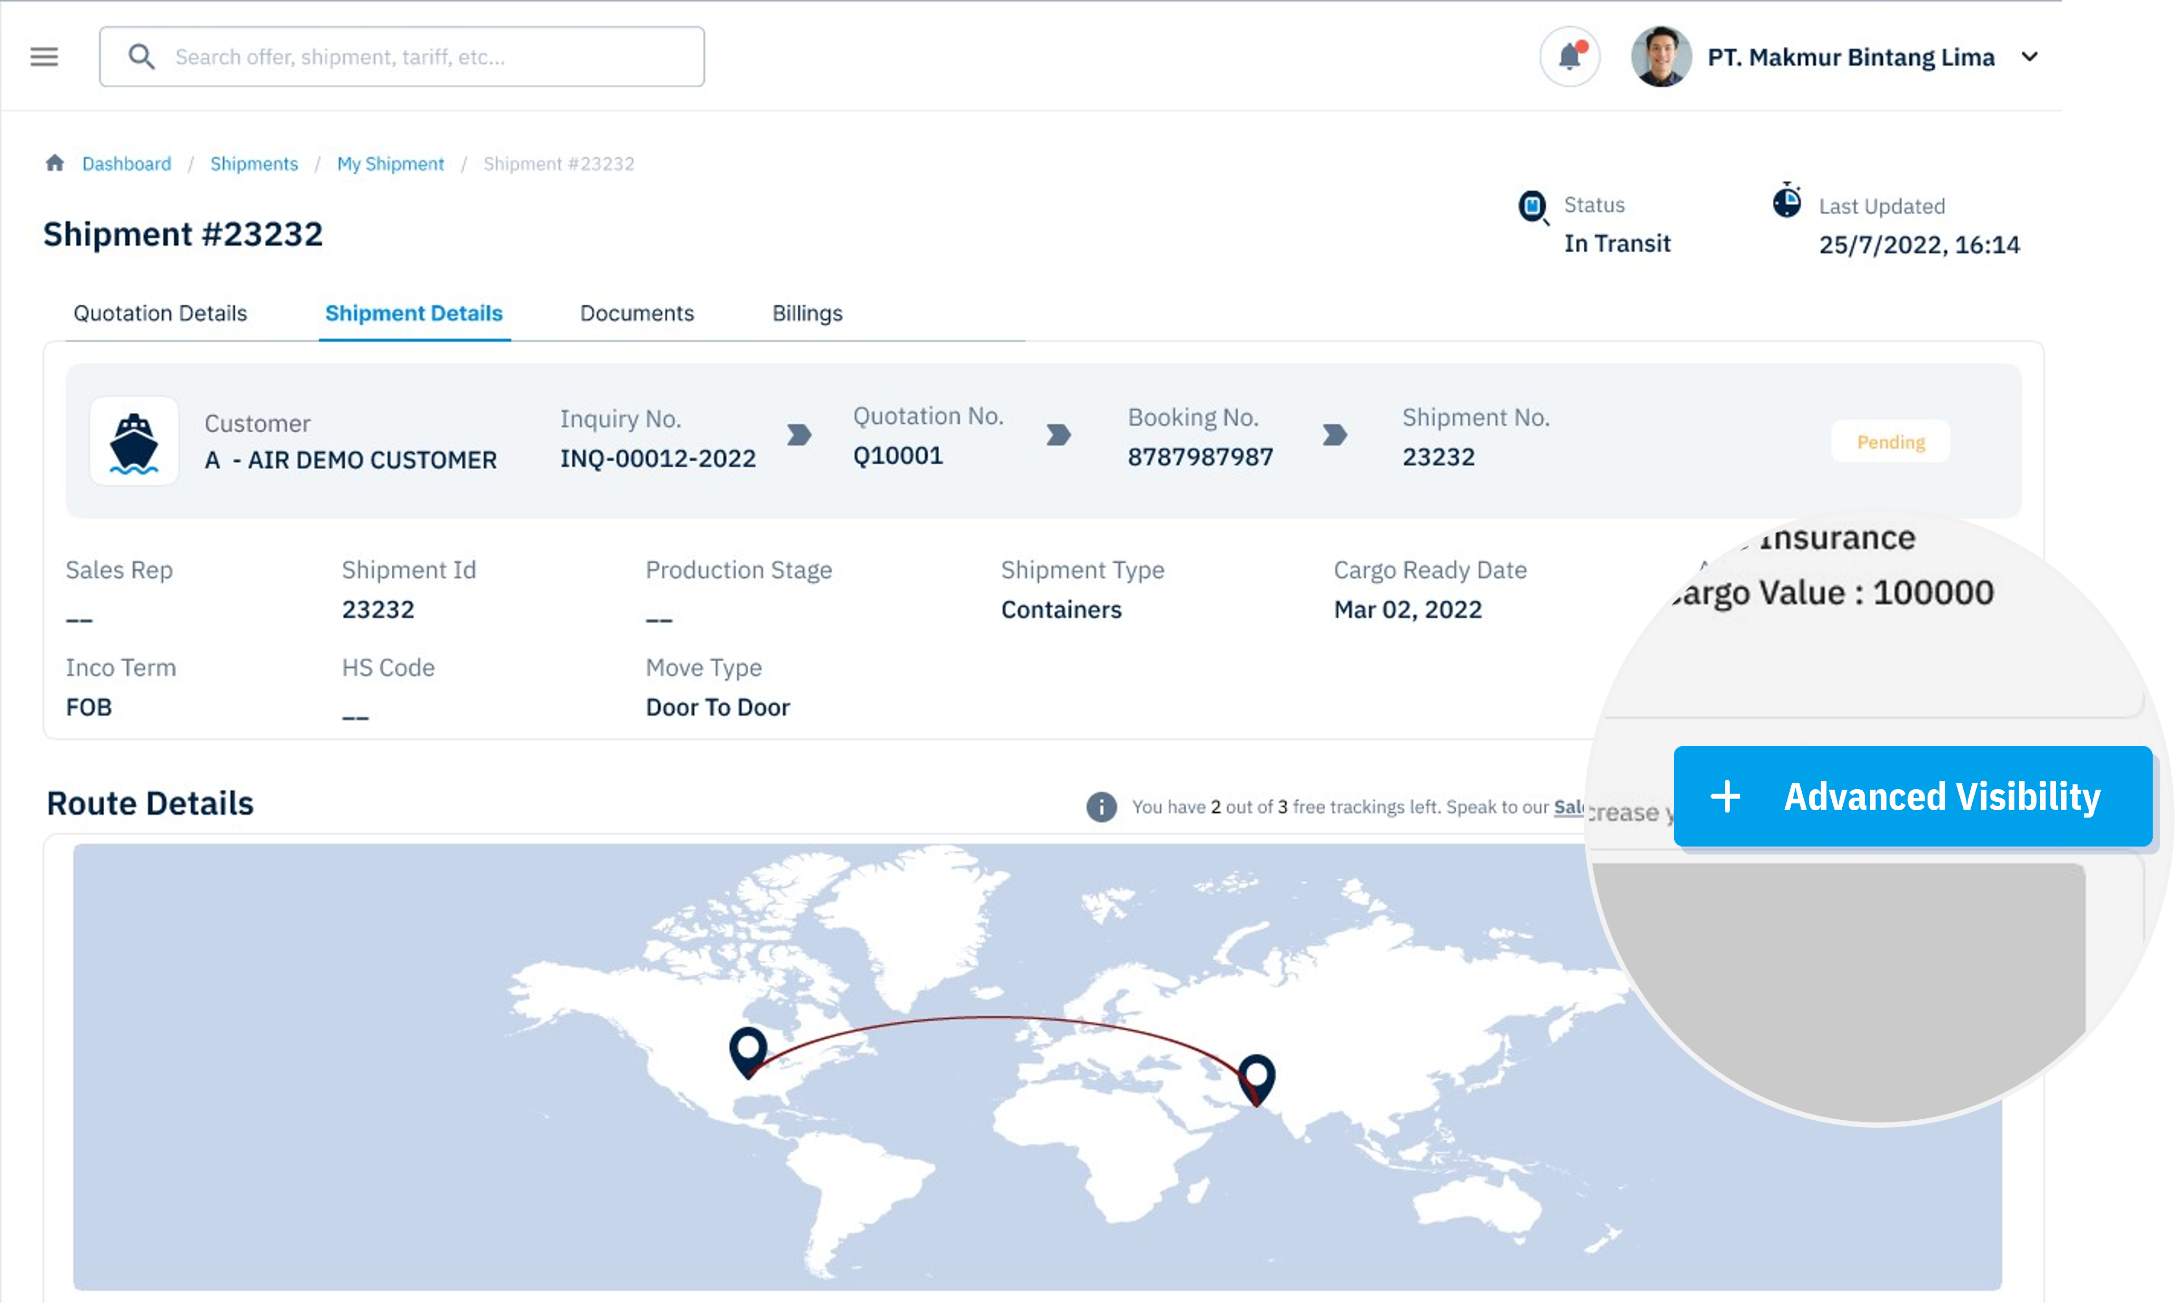2175x1303 pixels.
Task: Expand the PT. Makmur Bintang Lima account dropdown
Action: click(x=2029, y=57)
